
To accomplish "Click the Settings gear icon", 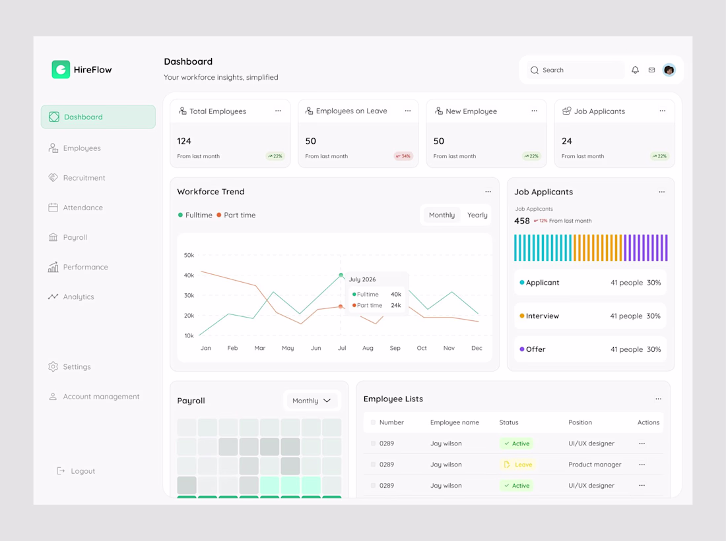I will click(53, 366).
